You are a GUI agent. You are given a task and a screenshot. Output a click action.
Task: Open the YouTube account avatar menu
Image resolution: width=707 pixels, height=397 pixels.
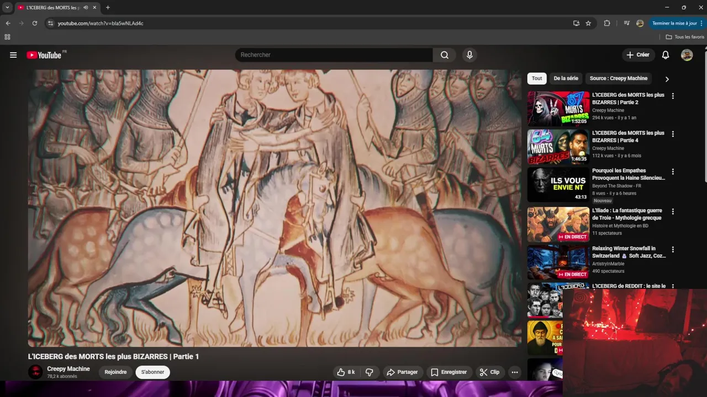pos(687,55)
